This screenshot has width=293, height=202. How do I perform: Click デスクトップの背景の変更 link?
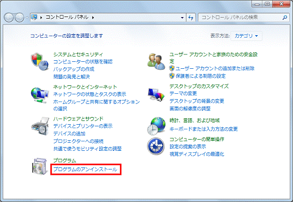coord(197,101)
